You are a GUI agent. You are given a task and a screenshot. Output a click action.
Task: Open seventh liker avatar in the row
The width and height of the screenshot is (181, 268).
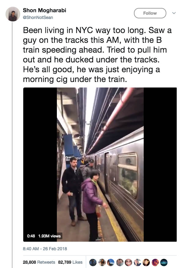point(146,262)
